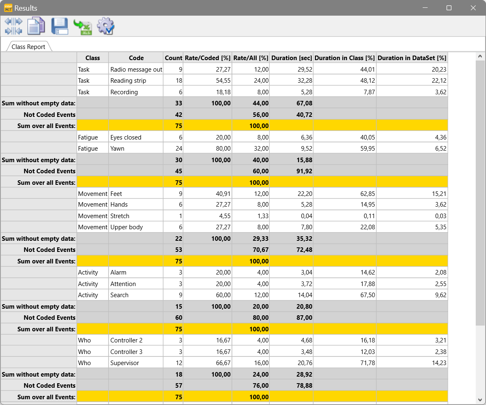Image resolution: width=486 pixels, height=405 pixels.
Task: Select the 'Supervisor' code cell
Action: [x=136, y=363]
